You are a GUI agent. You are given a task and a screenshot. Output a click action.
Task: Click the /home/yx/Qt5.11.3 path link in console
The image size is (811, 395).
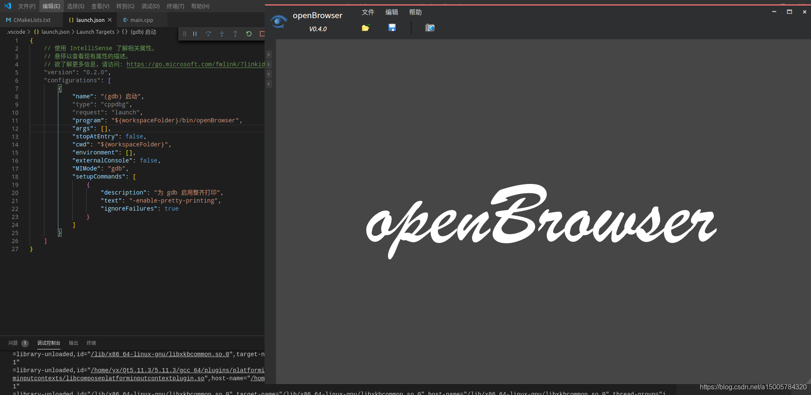(177, 370)
